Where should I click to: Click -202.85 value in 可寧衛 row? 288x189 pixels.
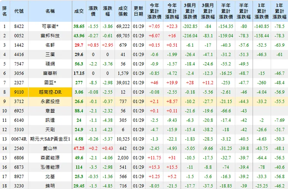[190, 26]
